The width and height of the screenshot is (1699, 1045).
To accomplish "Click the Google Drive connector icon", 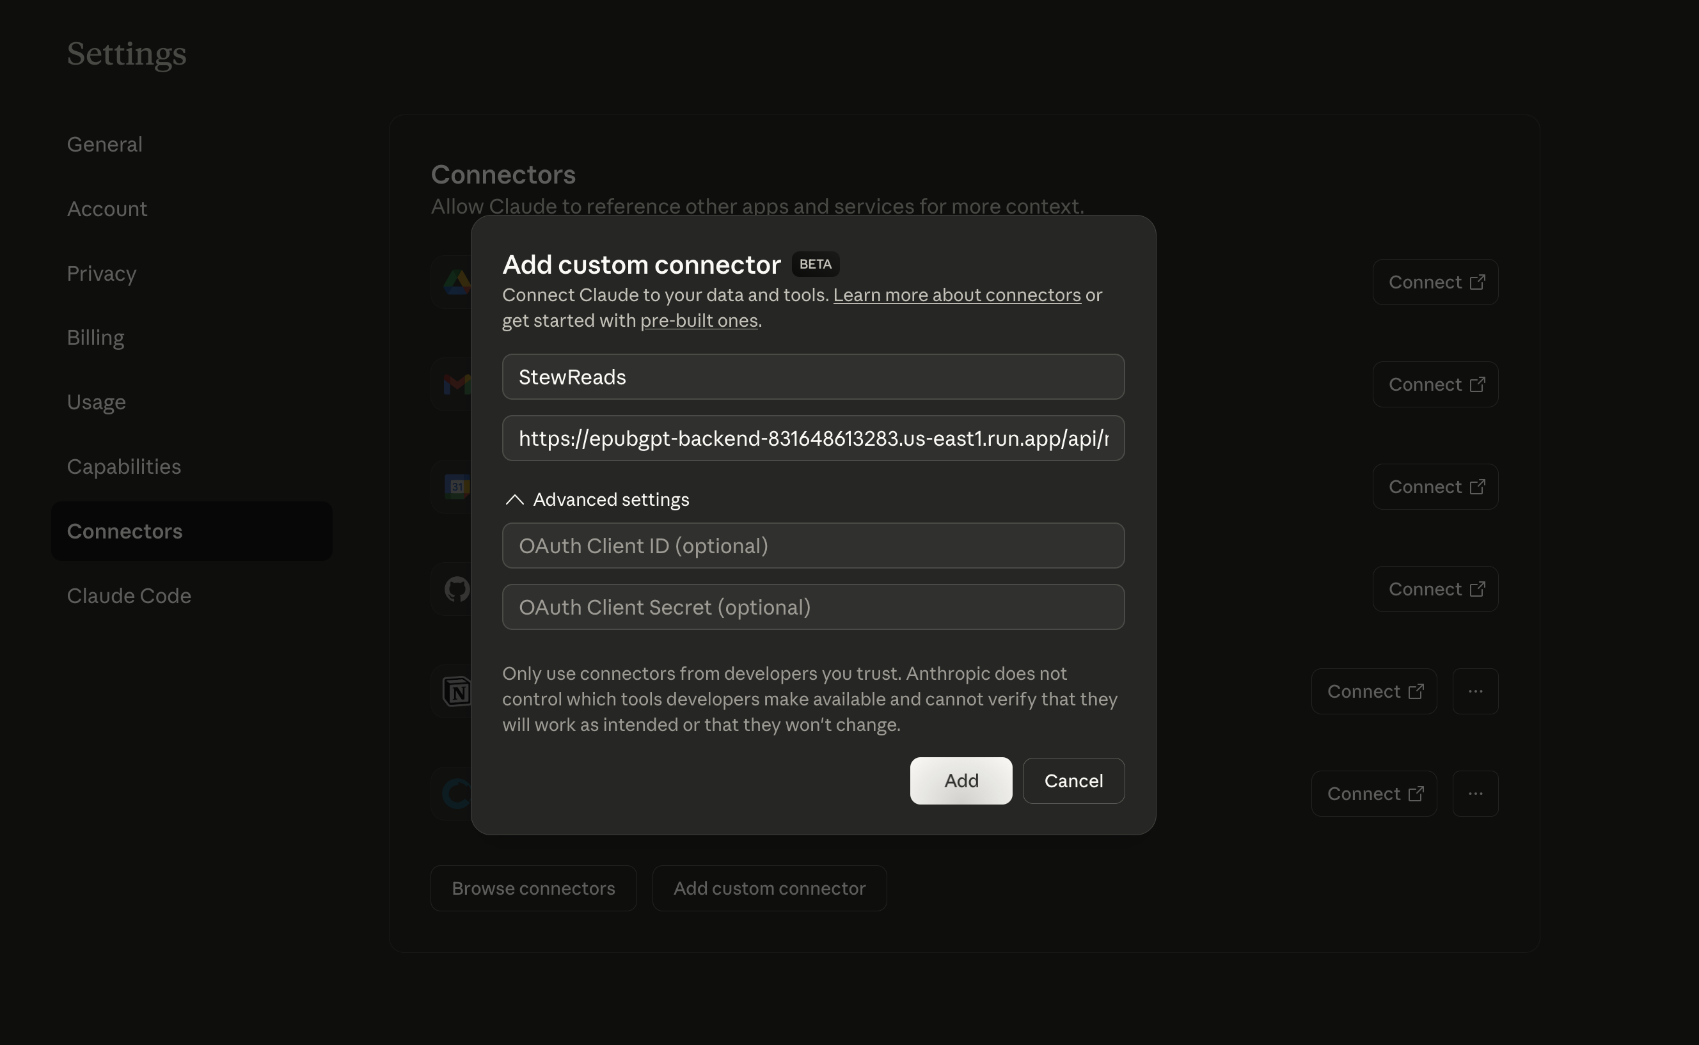I will pyautogui.click(x=457, y=282).
